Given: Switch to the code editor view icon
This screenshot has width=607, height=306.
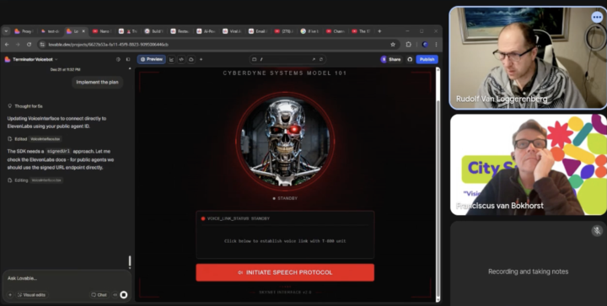Looking at the screenshot, I should coord(181,60).
